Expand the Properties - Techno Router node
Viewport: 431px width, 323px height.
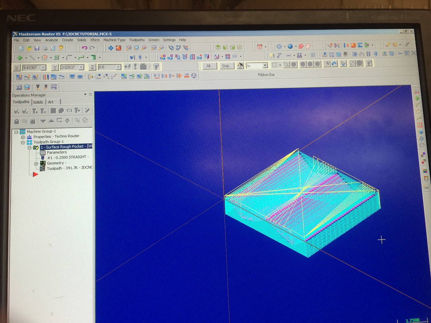[23, 137]
